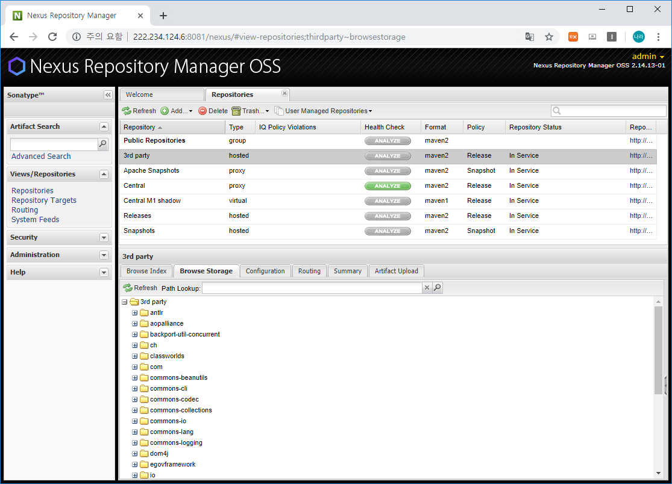Reload the browser page

52,37
